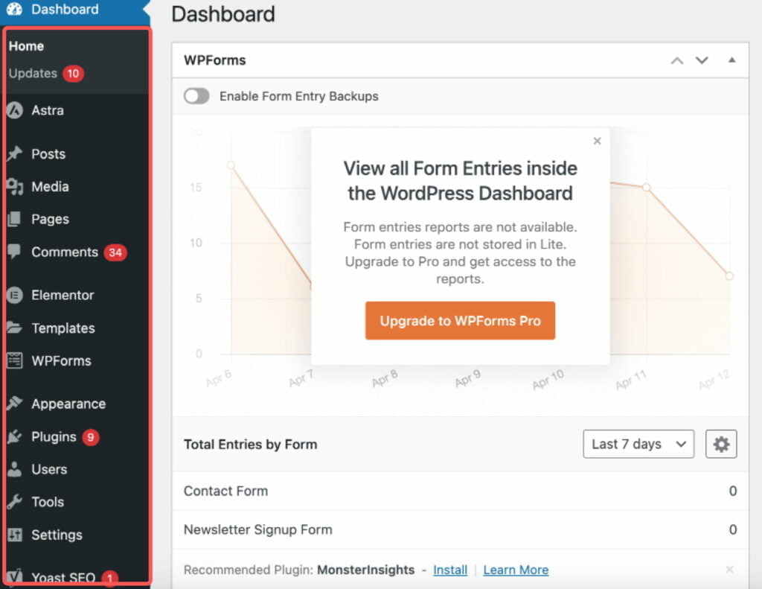
Task: Click the WPForms form icon in sidebar
Action: pos(15,360)
